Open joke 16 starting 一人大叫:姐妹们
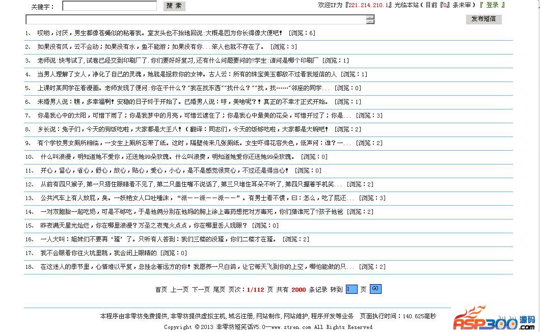 pyautogui.click(x=158, y=240)
